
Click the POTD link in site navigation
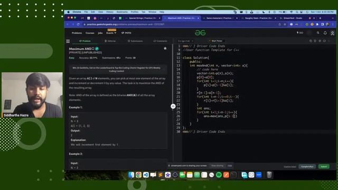tap(126, 33)
